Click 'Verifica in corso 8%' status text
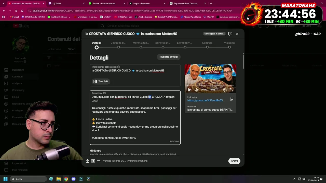This screenshot has height=183, width=326. click(x=125, y=161)
